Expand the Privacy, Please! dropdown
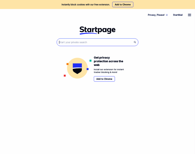The width and height of the screenshot is (195, 154). tap(158, 15)
